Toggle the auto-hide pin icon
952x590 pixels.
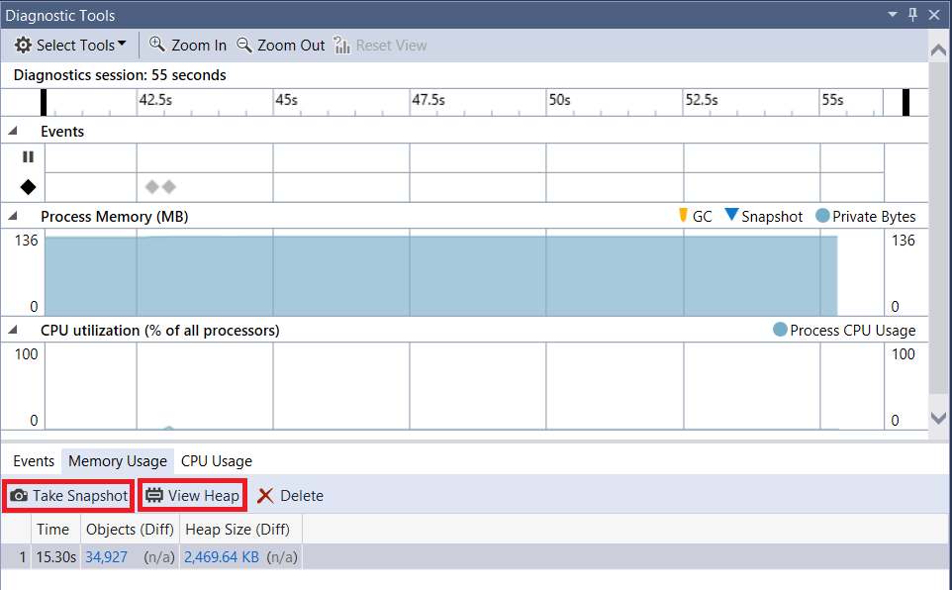click(x=912, y=15)
